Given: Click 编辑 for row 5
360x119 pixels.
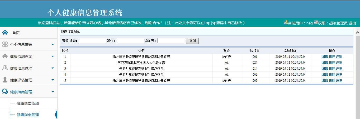Looking at the screenshot, I should point(325,81).
